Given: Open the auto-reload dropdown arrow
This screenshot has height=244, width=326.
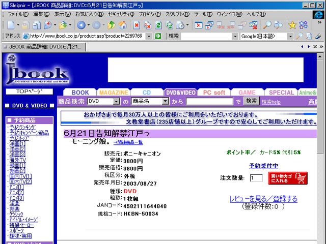Looking at the screenshot, I should [187, 25].
